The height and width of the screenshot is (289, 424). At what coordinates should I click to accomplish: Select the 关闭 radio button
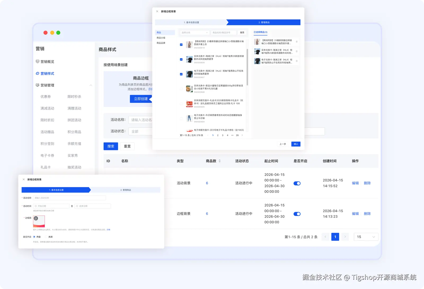pos(46,237)
